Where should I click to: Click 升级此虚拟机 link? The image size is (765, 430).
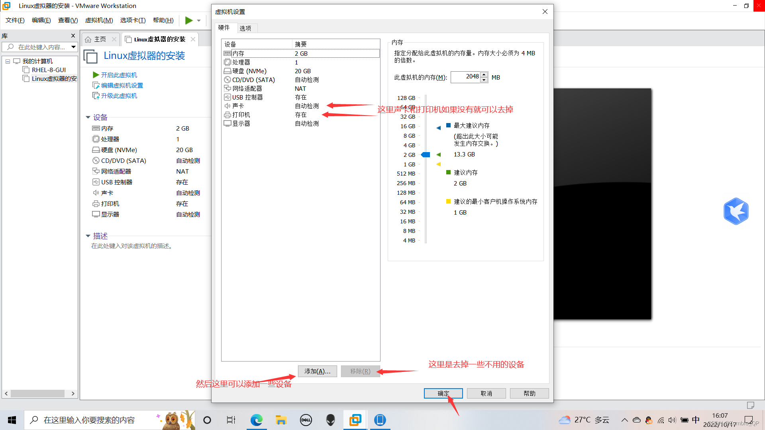click(119, 96)
